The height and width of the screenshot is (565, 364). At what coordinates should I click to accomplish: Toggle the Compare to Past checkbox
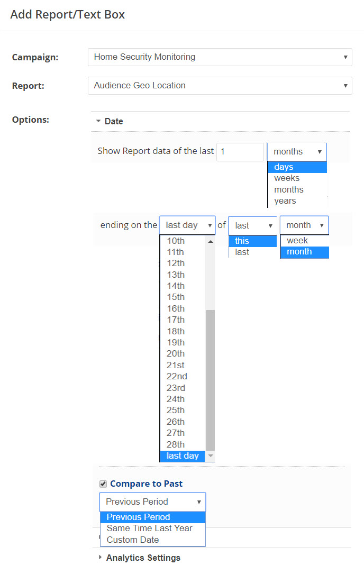pos(103,484)
